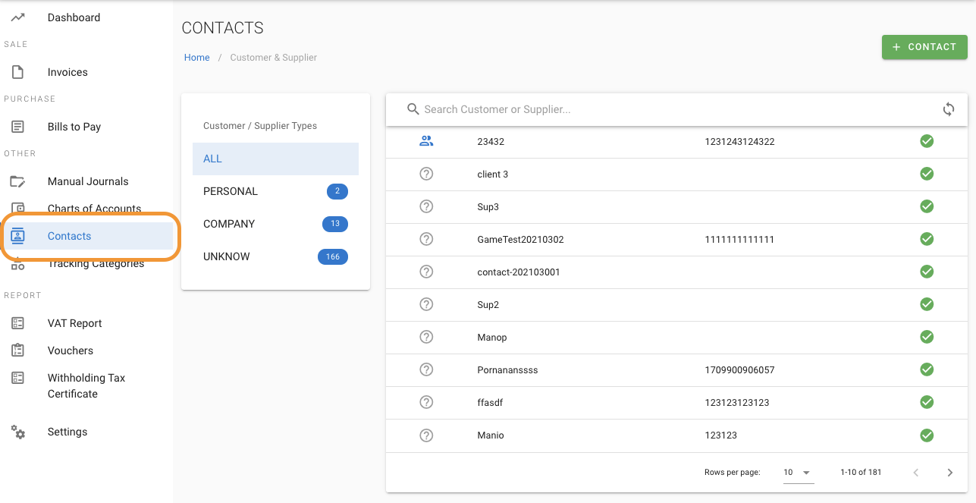Click the VAT Report icon

pos(17,323)
